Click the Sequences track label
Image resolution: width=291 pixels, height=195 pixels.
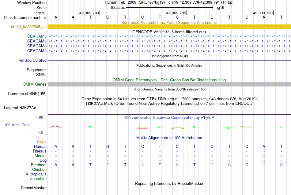point(36,70)
